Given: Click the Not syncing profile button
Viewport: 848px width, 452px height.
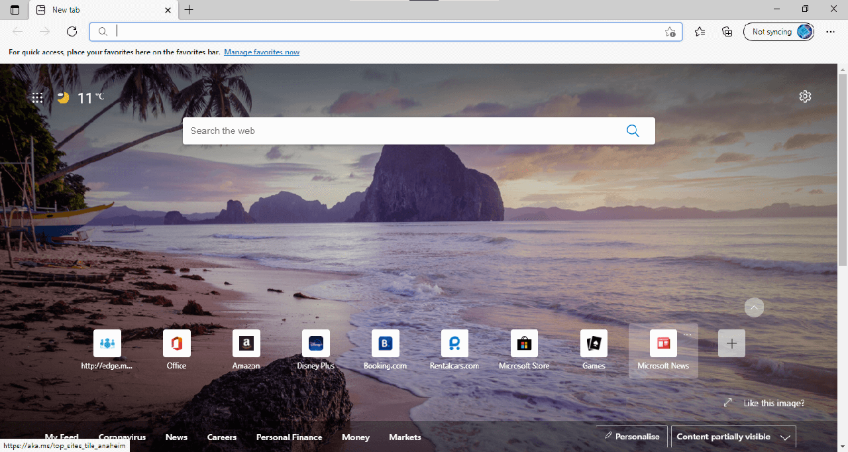Looking at the screenshot, I should (778, 32).
